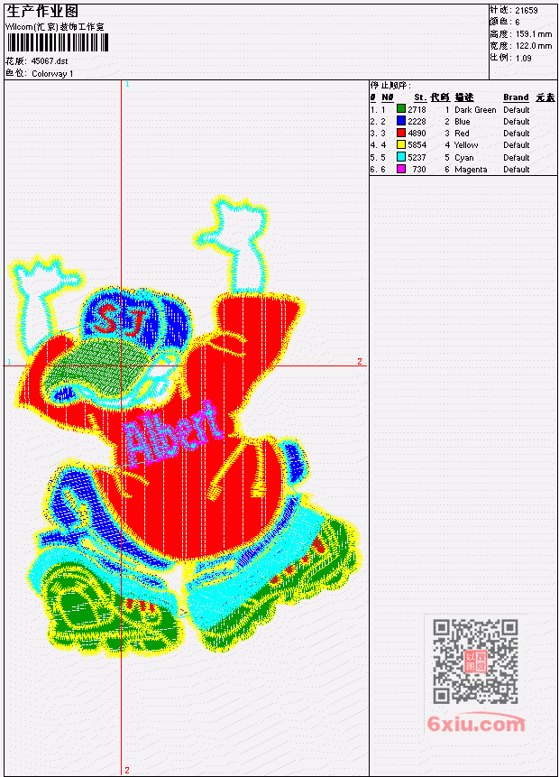Click the 描述 column header
The image size is (559, 777).
point(464,97)
